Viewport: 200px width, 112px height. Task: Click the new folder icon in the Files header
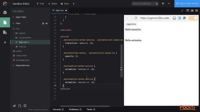pos(47,23)
